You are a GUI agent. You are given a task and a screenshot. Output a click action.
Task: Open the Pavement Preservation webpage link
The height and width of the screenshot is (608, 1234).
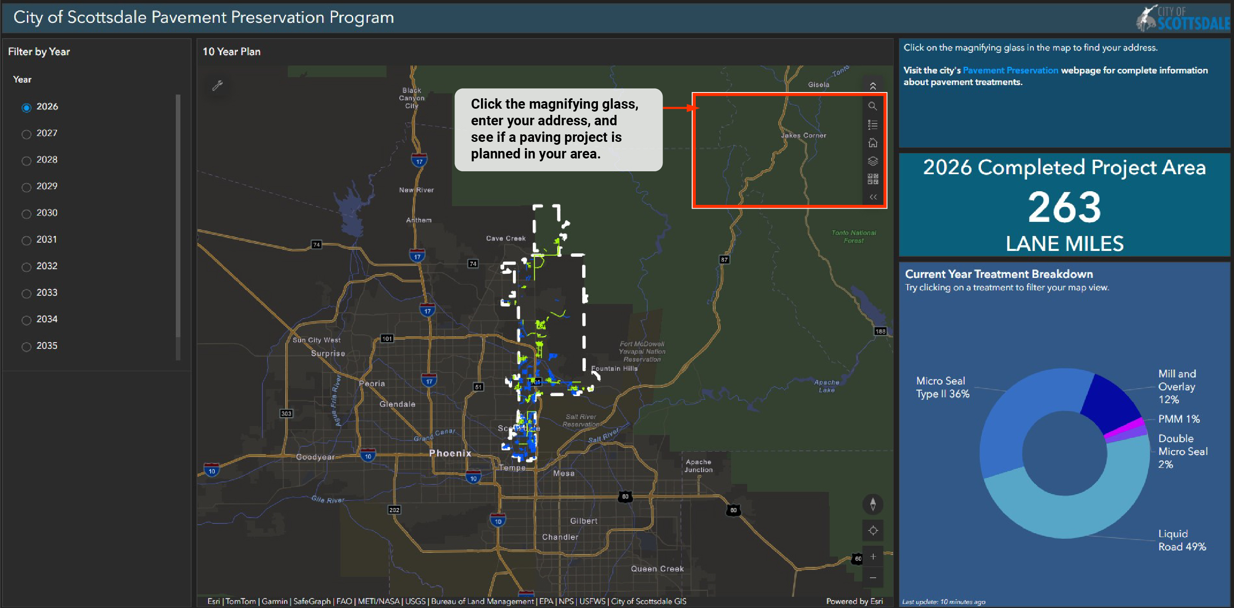tap(1010, 71)
